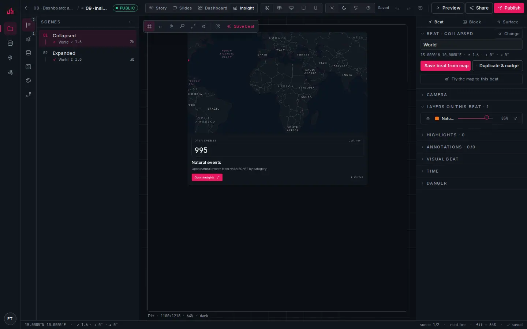This screenshot has height=329, width=527.
Task: Open the database icon in far-left rail
Action: tap(10, 43)
